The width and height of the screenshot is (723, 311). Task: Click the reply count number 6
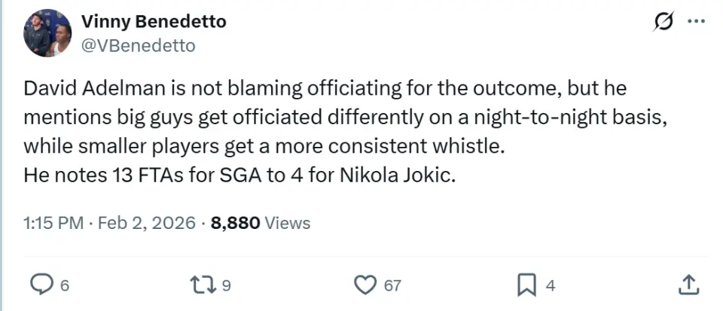point(65,285)
